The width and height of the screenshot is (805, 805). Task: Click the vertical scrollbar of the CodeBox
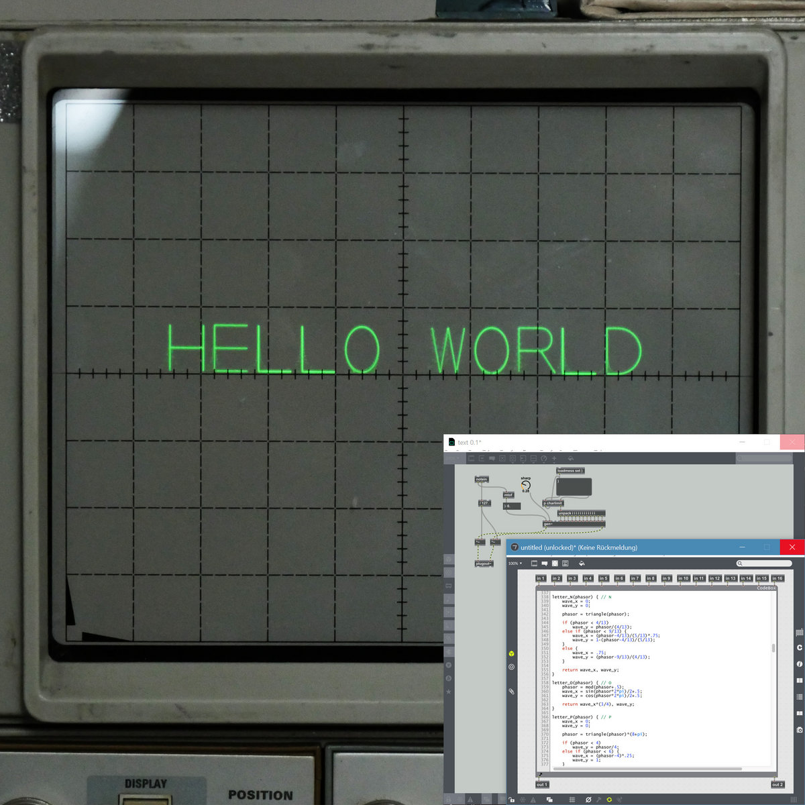pos(773,648)
